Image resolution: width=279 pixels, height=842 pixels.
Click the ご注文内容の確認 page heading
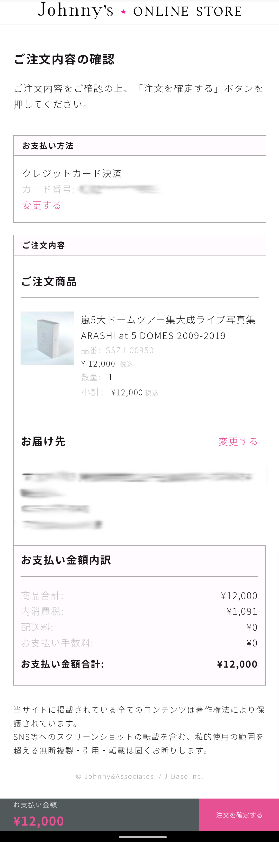pyautogui.click(x=64, y=59)
